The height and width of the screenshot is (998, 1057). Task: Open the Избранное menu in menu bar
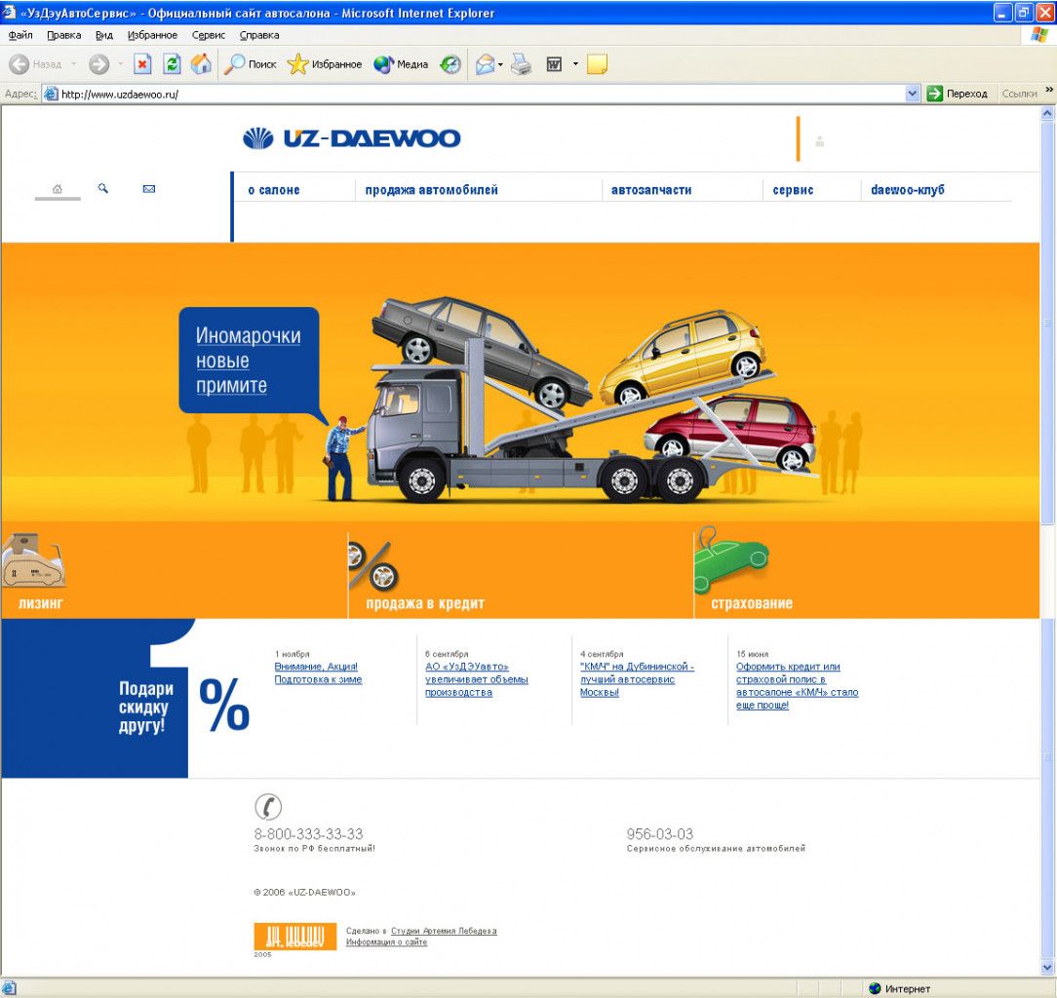click(152, 35)
